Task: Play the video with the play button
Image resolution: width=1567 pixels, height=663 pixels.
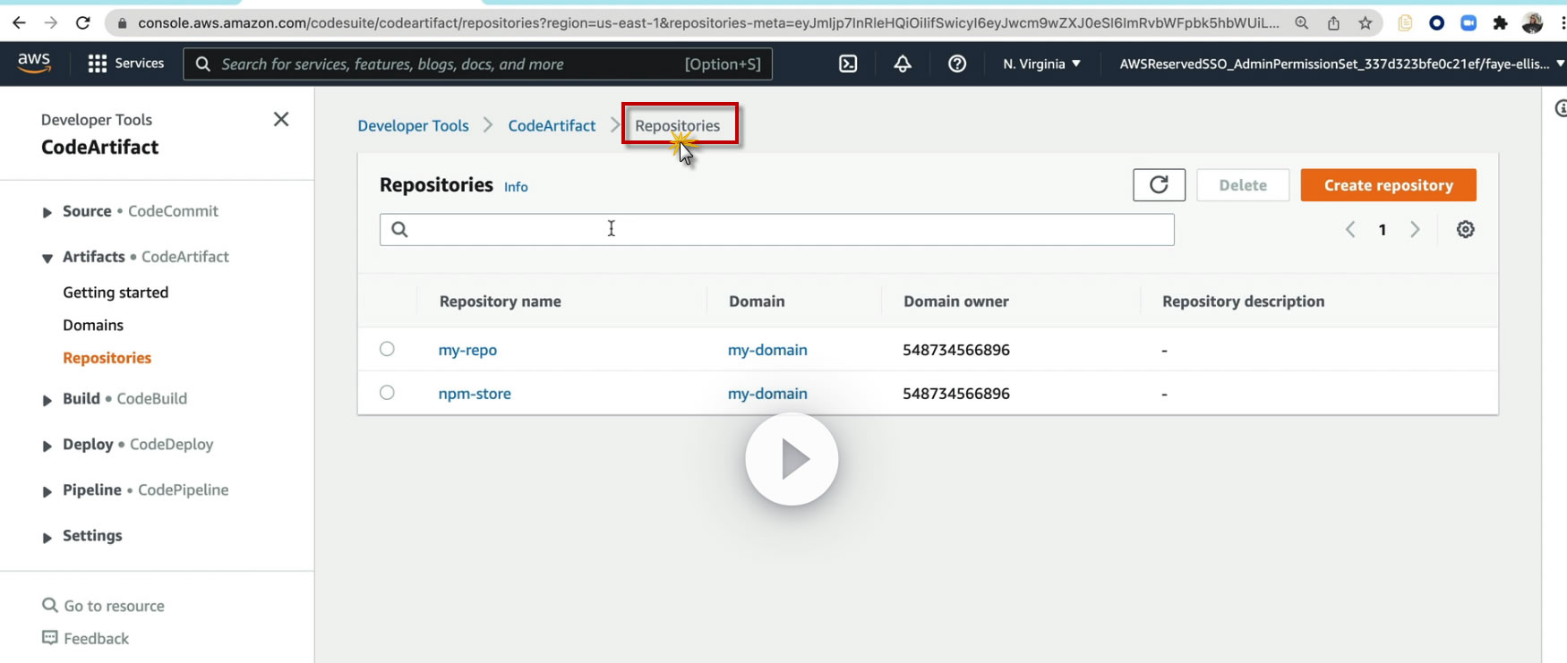Action: 792,459
